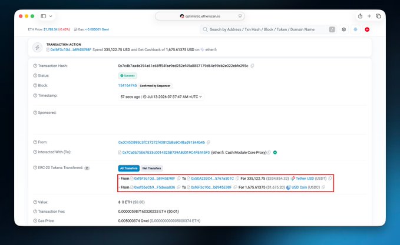Select the All Transfers tab
The image size is (400, 245).
click(x=129, y=168)
